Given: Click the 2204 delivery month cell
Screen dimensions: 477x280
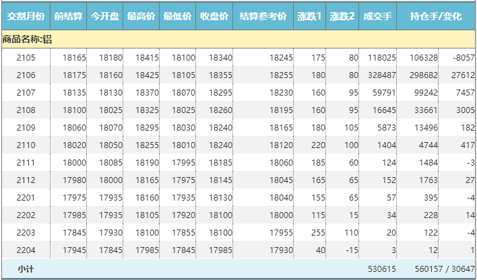Looking at the screenshot, I should coord(25,250).
